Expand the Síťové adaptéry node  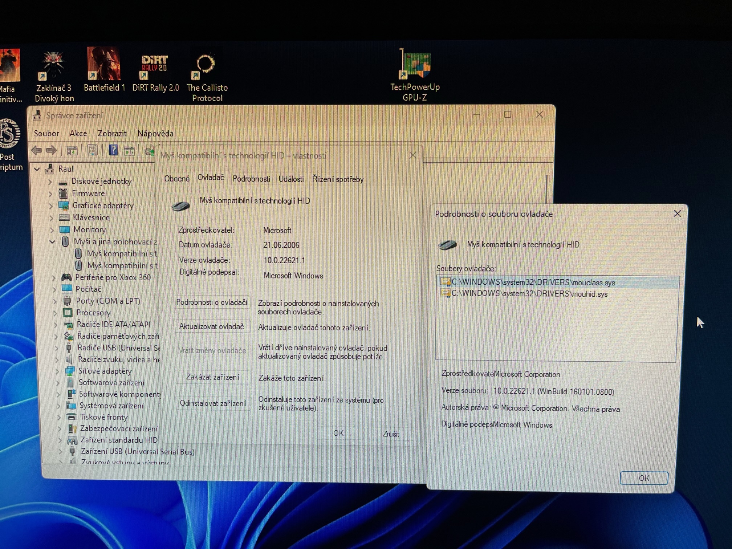[x=57, y=371]
